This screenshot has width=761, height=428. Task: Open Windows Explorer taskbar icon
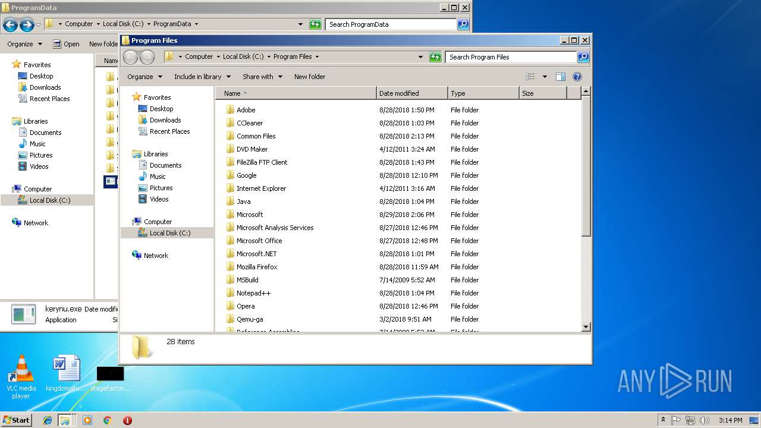pyautogui.click(x=65, y=420)
